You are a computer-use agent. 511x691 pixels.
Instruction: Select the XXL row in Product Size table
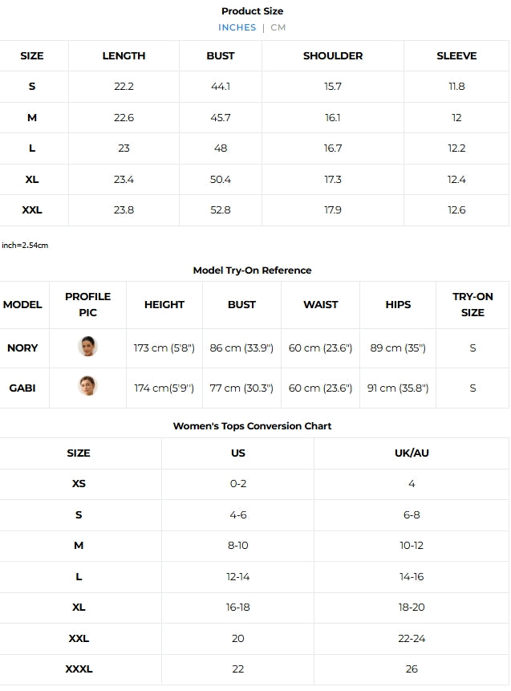32,210
